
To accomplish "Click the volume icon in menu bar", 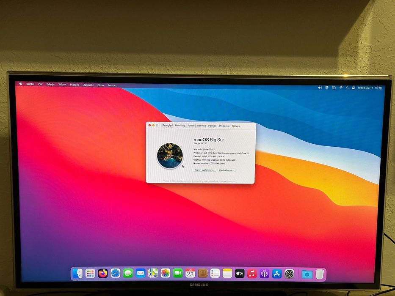I will [320, 88].
